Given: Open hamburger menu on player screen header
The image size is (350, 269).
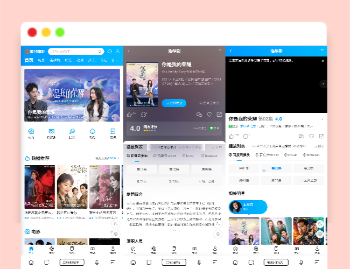Looking at the screenshot, I should point(322,51).
